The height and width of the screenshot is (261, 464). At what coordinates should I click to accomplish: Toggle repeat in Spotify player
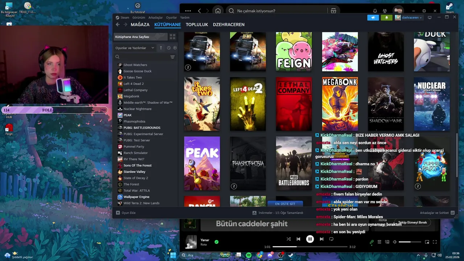coord(331,239)
